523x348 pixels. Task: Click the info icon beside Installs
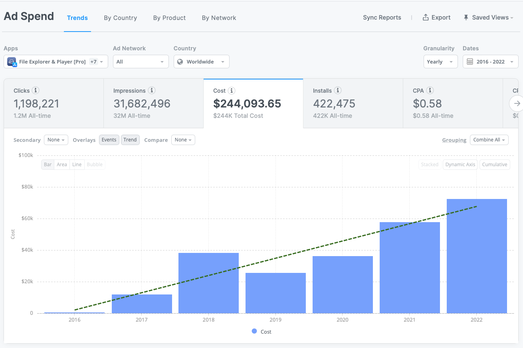(338, 91)
